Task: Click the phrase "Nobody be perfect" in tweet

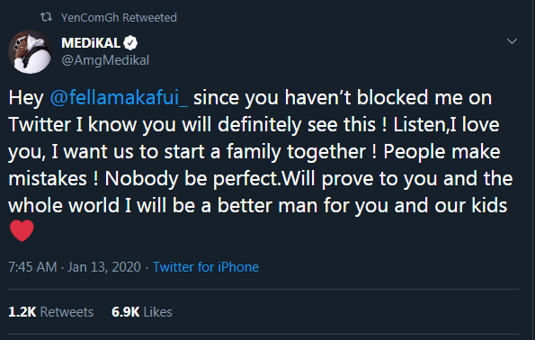Action: pos(192,178)
